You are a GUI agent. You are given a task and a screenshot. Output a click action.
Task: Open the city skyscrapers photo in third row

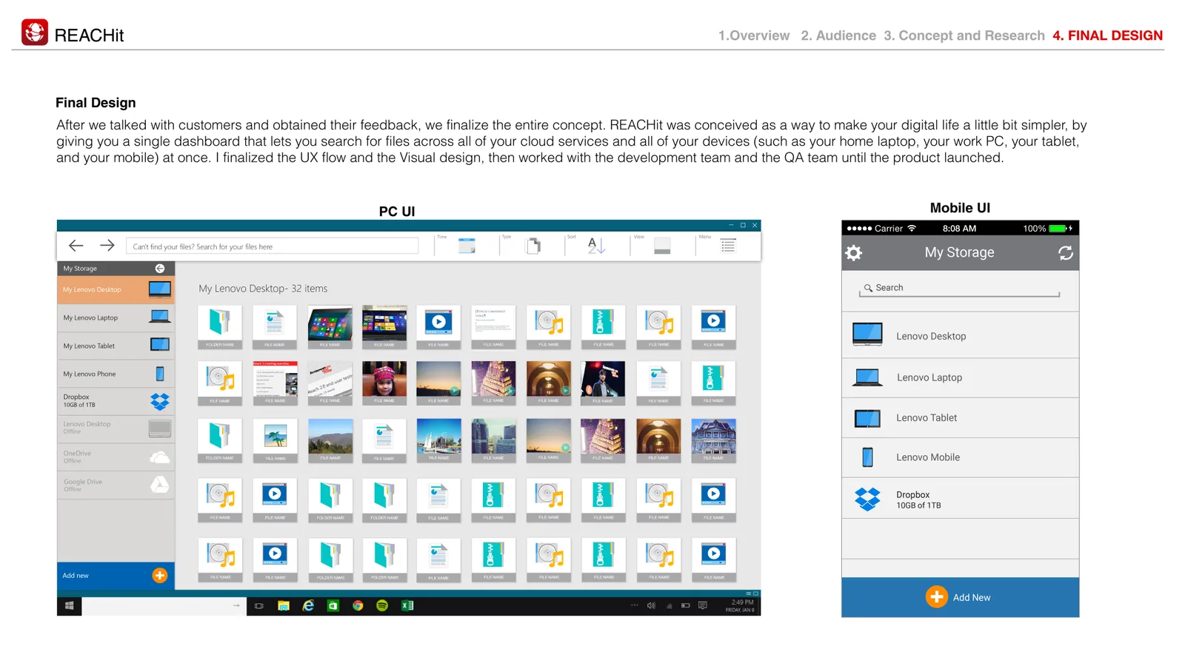[493, 441]
